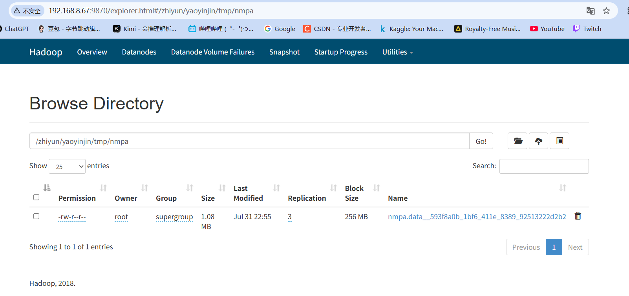Go to the Datanodes tab

click(x=139, y=52)
